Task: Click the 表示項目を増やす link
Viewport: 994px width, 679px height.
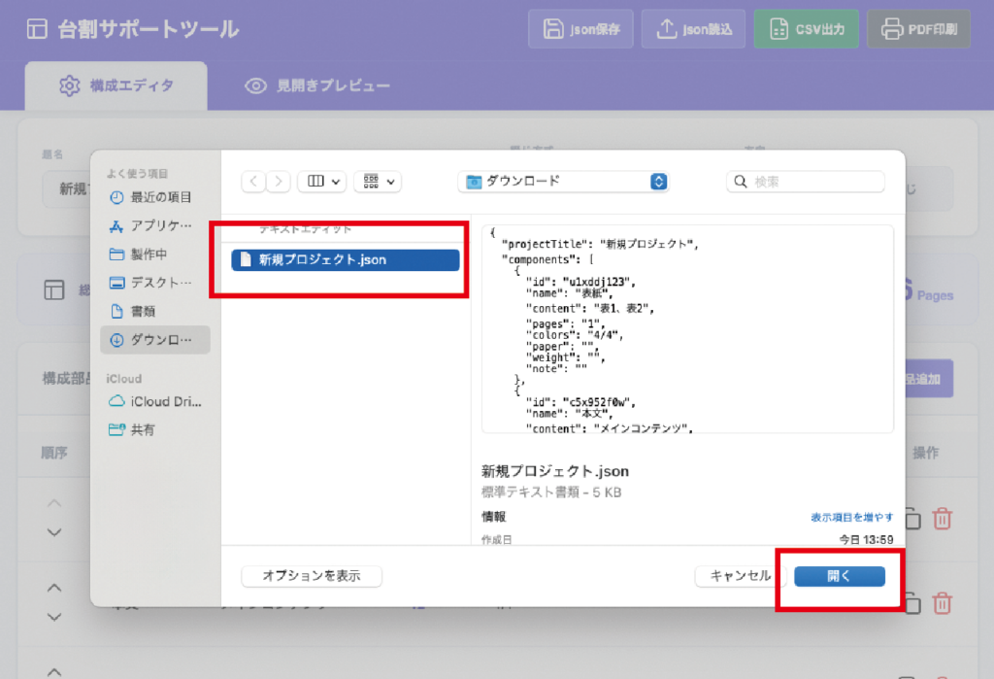Action: 851,518
